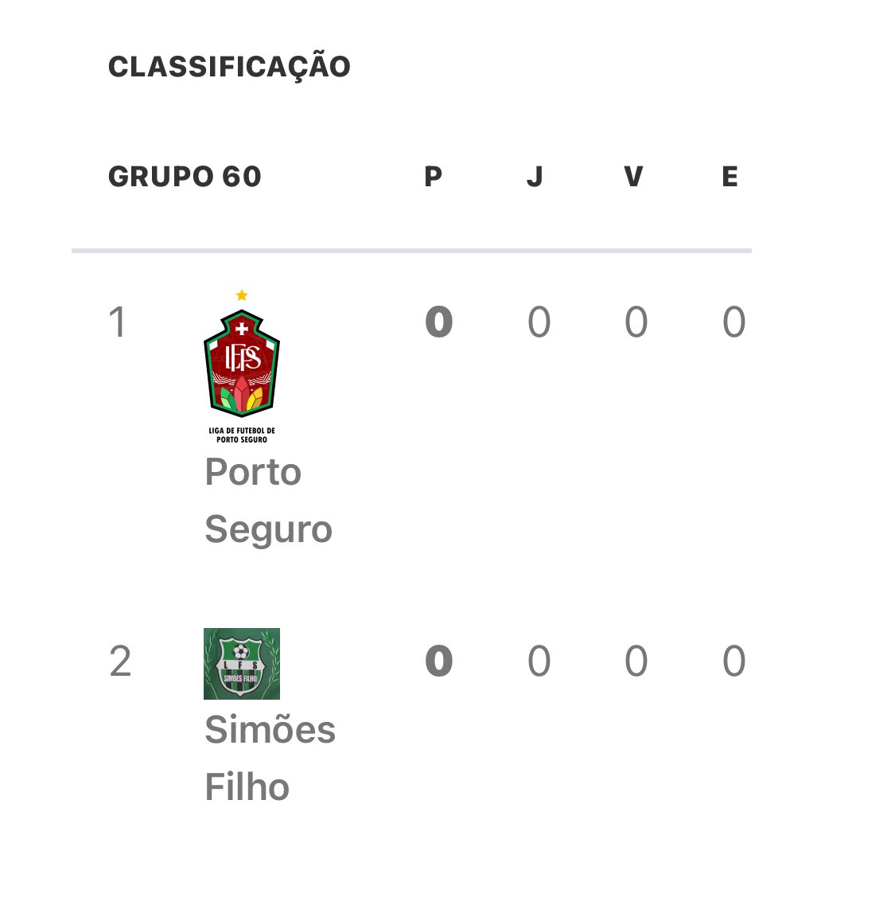Click position number 2 in the table

(x=120, y=661)
